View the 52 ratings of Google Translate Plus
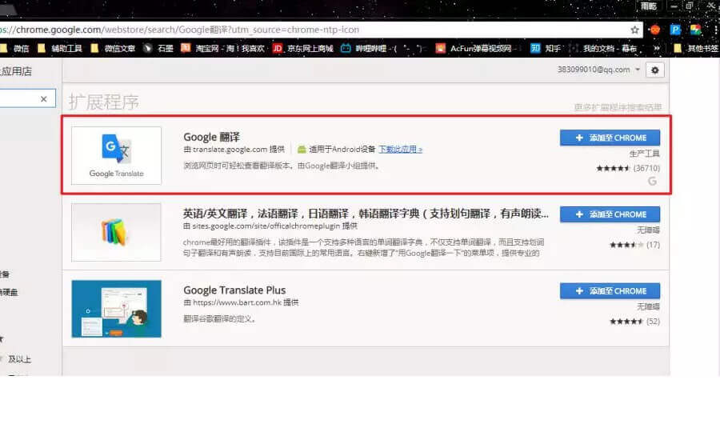Viewport: 720px width, 440px height. tap(634, 322)
